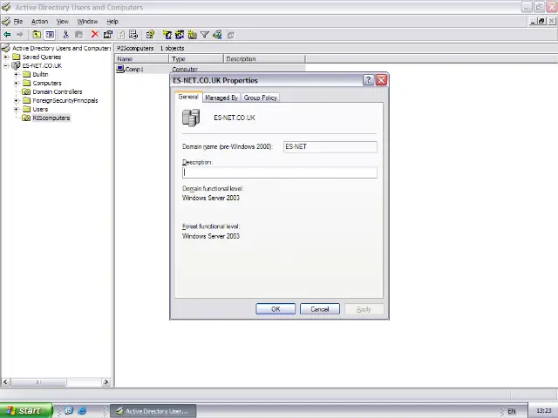Click the EN language indicator in taskbar
This screenshot has height=418, width=558.
(512, 411)
